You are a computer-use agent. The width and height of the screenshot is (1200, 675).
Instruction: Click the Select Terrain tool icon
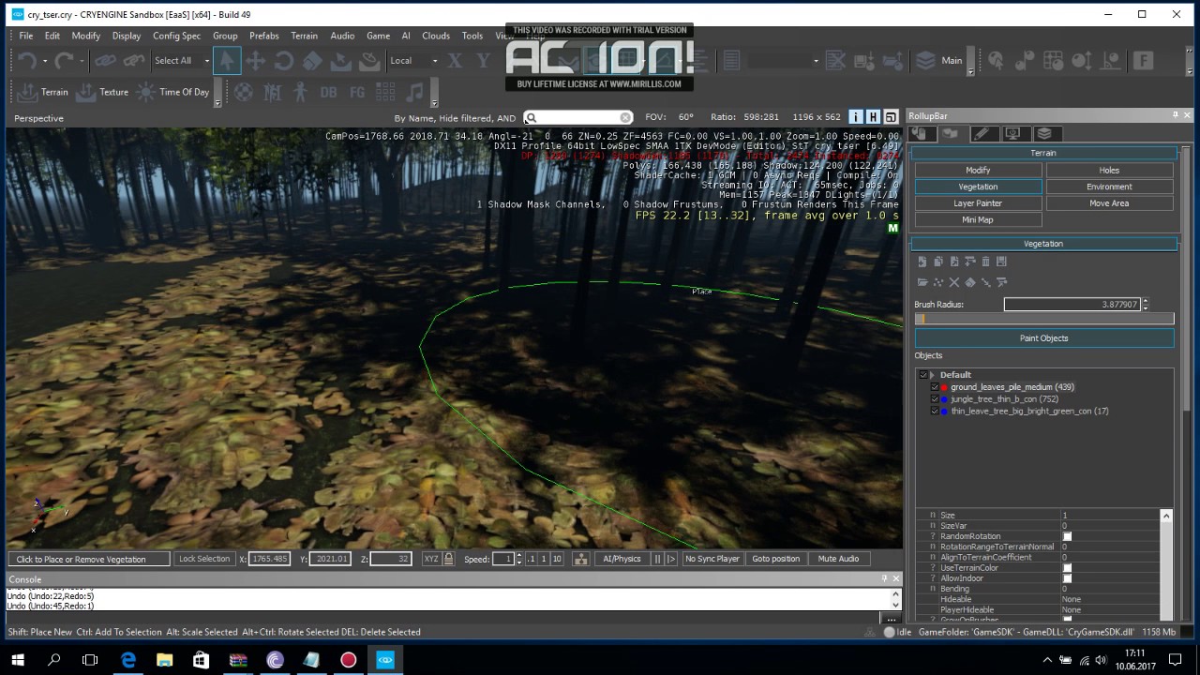341,61
